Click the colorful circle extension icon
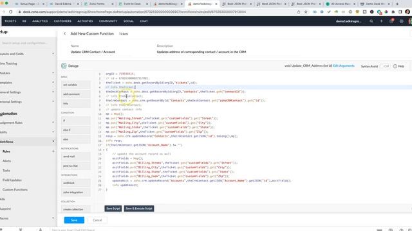 click(386, 12)
